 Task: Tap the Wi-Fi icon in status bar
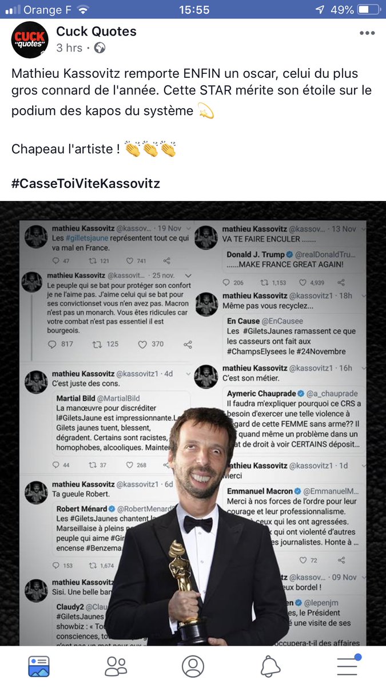[x=83, y=10]
